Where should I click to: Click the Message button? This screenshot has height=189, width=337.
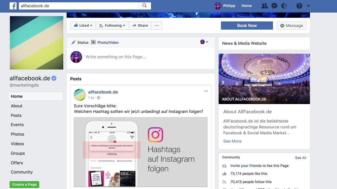pyautogui.click(x=291, y=26)
